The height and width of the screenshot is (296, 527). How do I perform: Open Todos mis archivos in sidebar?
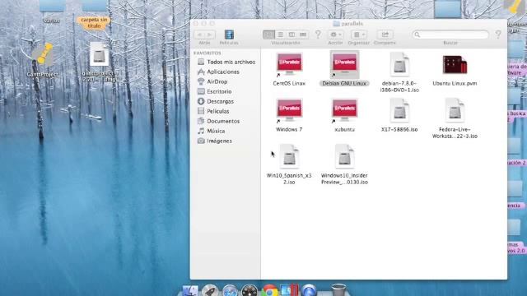pyautogui.click(x=226, y=62)
